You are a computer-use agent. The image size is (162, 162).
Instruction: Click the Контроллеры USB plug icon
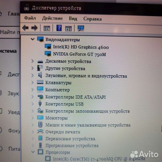coord(40,103)
